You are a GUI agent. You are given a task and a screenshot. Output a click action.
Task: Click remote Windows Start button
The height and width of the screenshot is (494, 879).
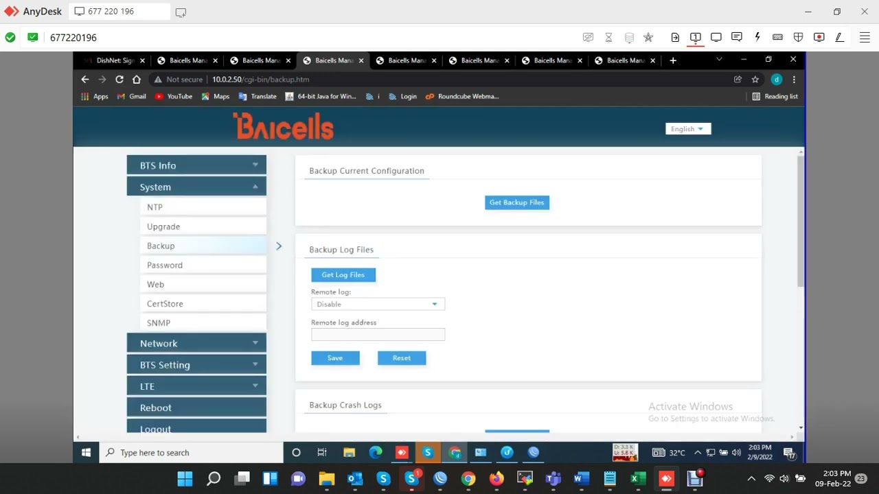[x=86, y=452]
